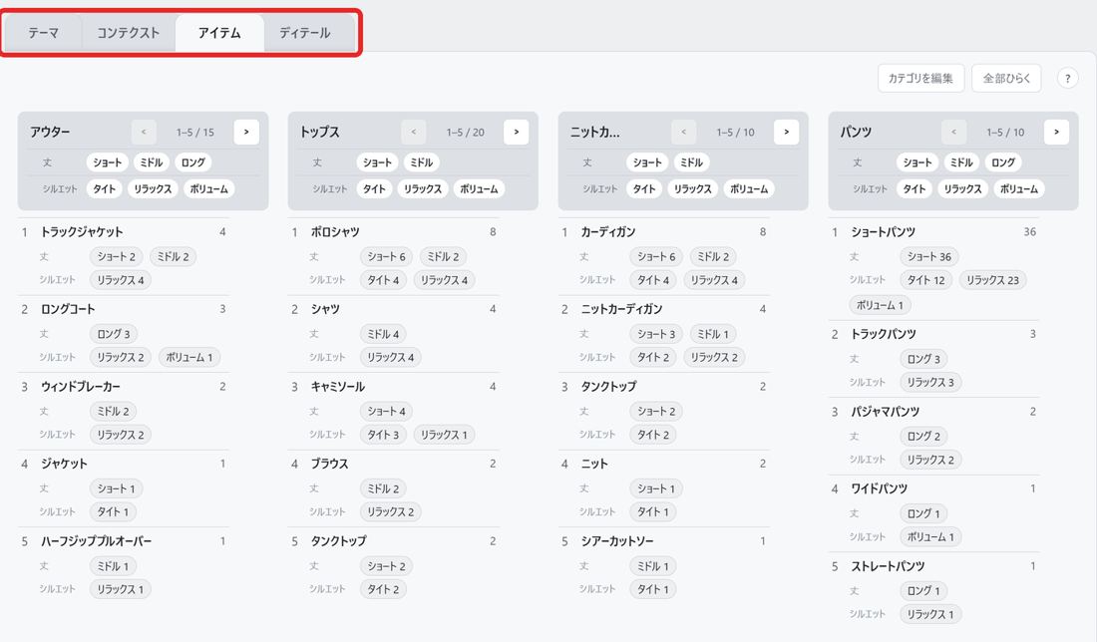Screen dimensions: 1097x642
Task: Click カテゴリを編集 button
Action: (x=920, y=79)
